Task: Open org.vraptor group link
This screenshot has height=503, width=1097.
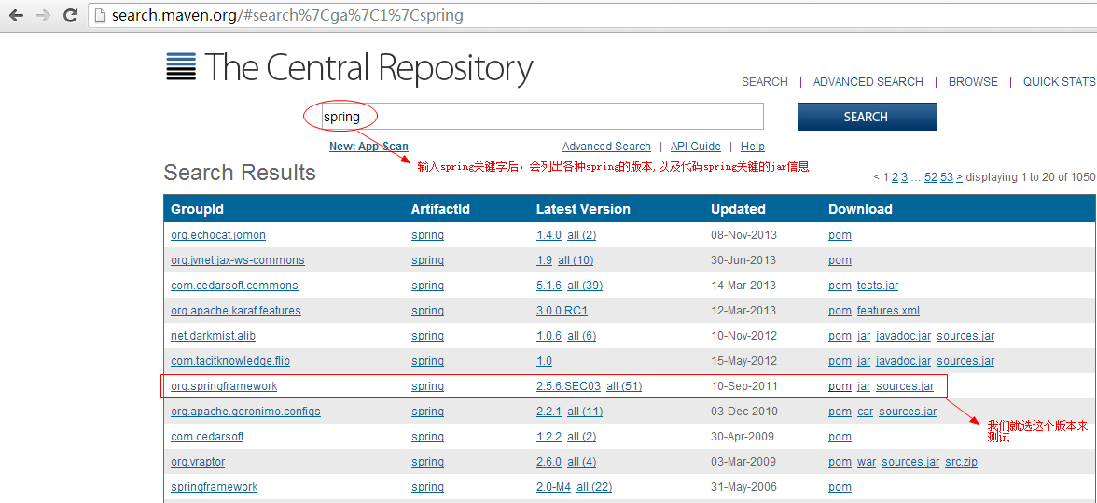Action: [198, 462]
